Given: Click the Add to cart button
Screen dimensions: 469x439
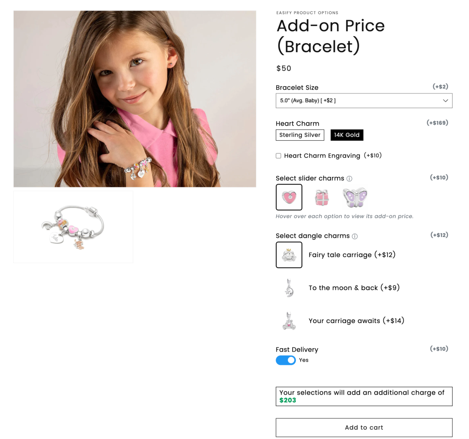Looking at the screenshot, I should (x=364, y=428).
